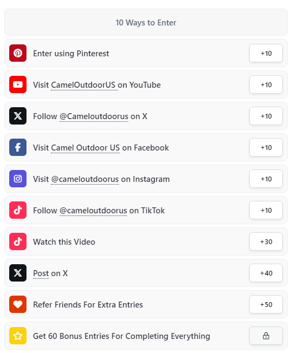The height and width of the screenshot is (353, 292).
Task: Click the TikTok icon beside Follow @cameloutdoorus
Action: (18, 210)
